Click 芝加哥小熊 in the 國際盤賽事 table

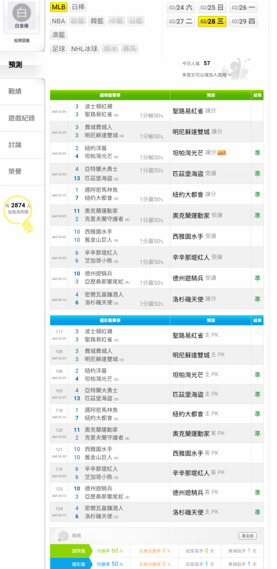99,261
